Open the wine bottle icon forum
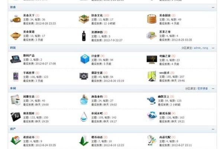This screenshot has width=223, height=149. pyautogui.click(x=84, y=35)
